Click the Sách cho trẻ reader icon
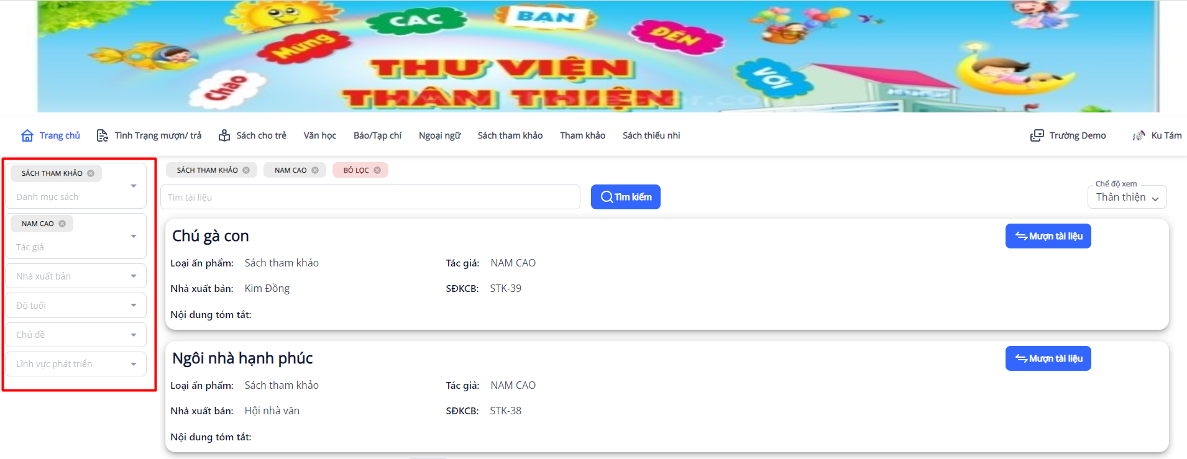This screenshot has height=459, width=1187. (224, 135)
